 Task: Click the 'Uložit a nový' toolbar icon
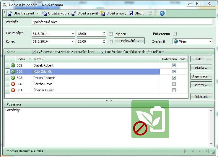click(x=103, y=13)
